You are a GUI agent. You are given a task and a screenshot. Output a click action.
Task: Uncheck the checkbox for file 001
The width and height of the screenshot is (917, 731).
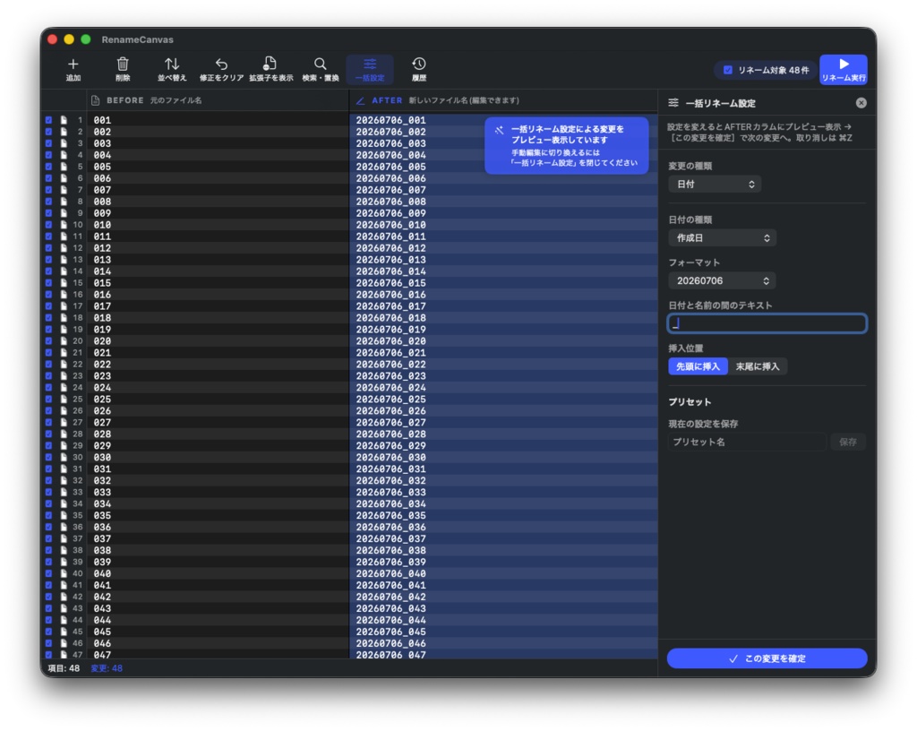48,120
